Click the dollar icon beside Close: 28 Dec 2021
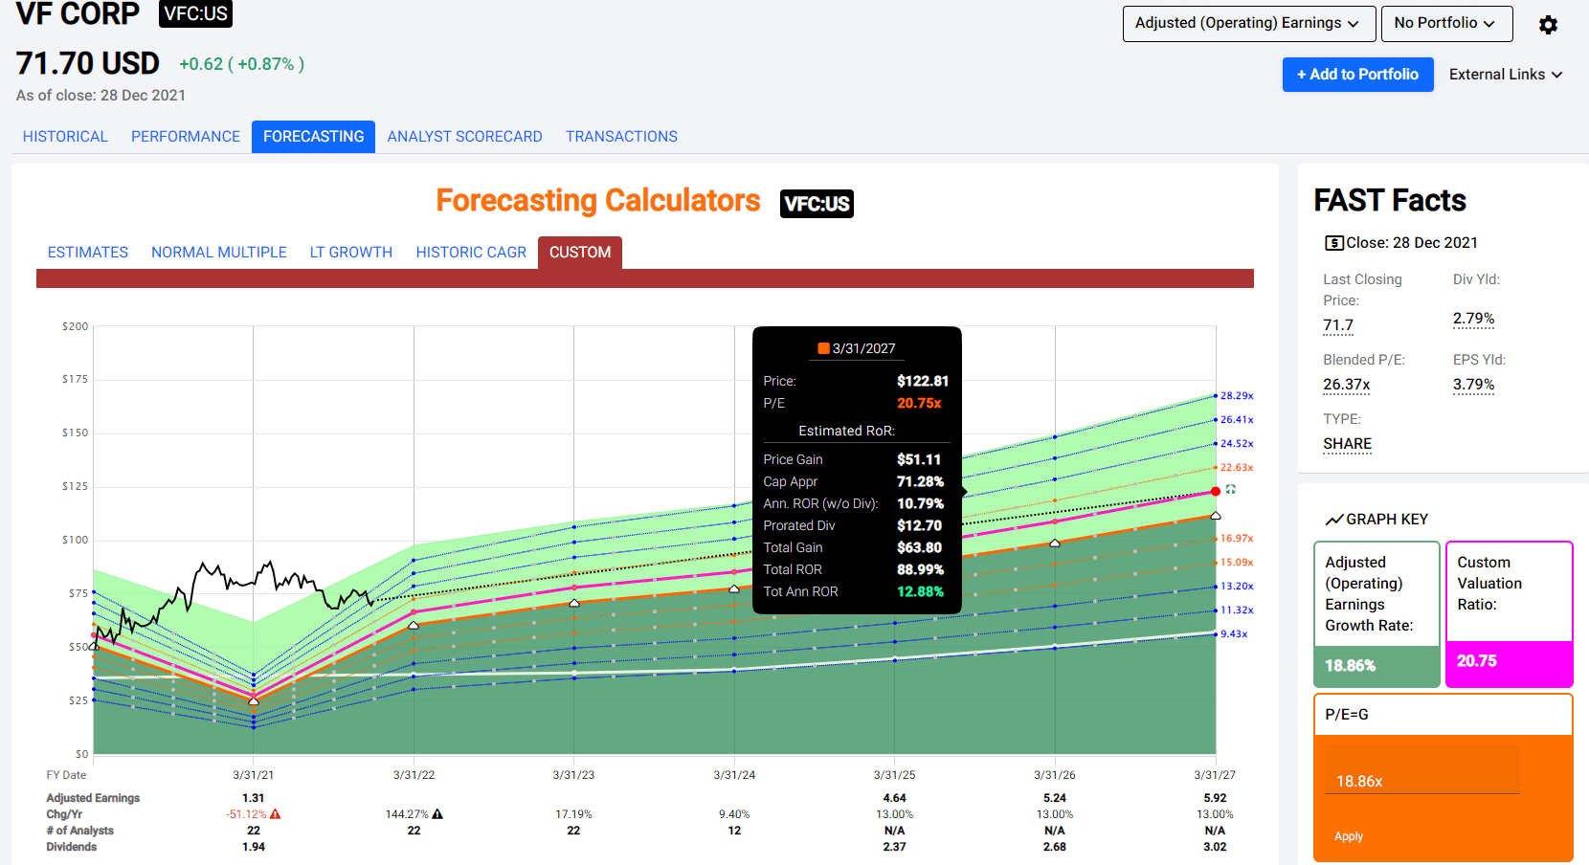Image resolution: width=1589 pixels, height=865 pixels. point(1333,243)
